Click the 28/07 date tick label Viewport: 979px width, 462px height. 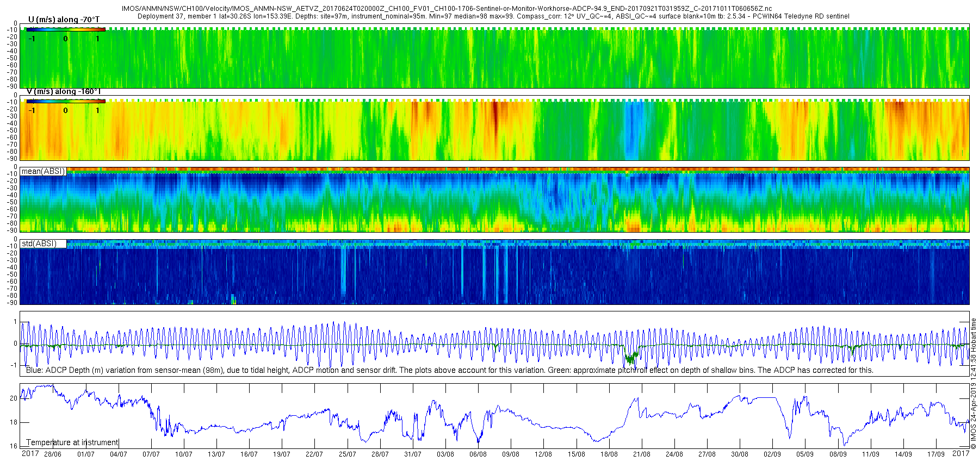(x=380, y=454)
